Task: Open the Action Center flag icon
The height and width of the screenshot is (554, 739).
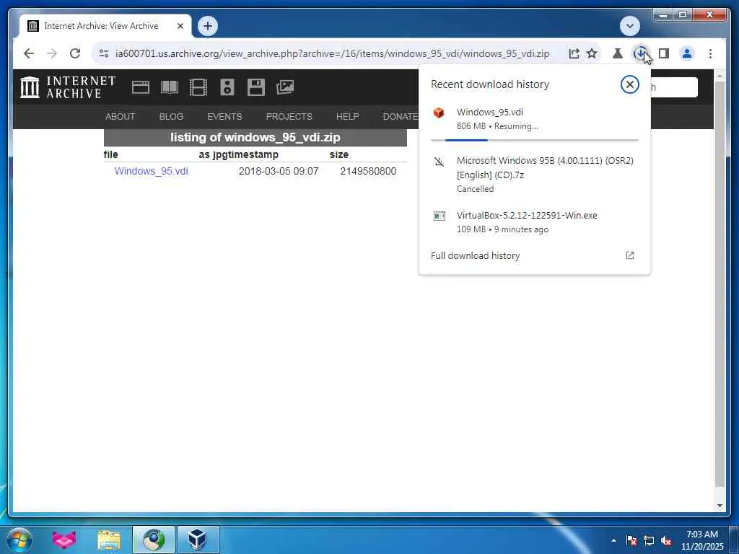Action: [x=631, y=540]
